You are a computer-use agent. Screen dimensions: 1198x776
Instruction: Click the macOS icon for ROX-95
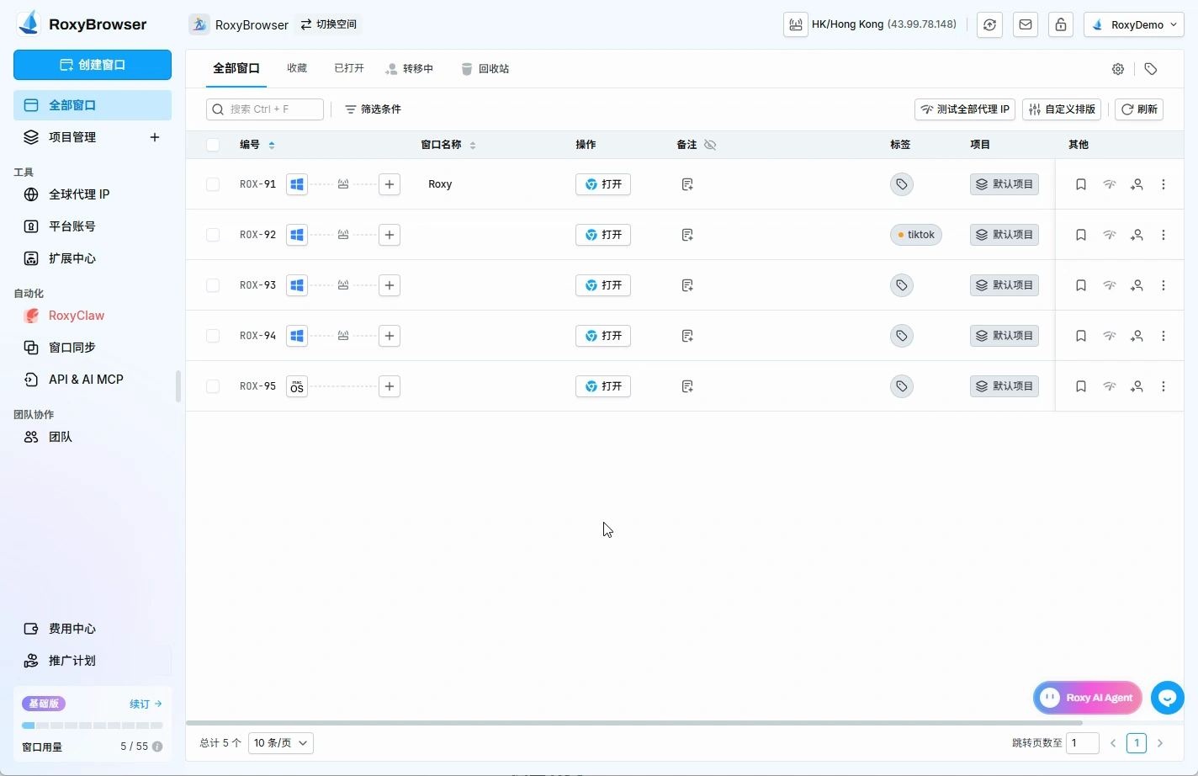(297, 386)
